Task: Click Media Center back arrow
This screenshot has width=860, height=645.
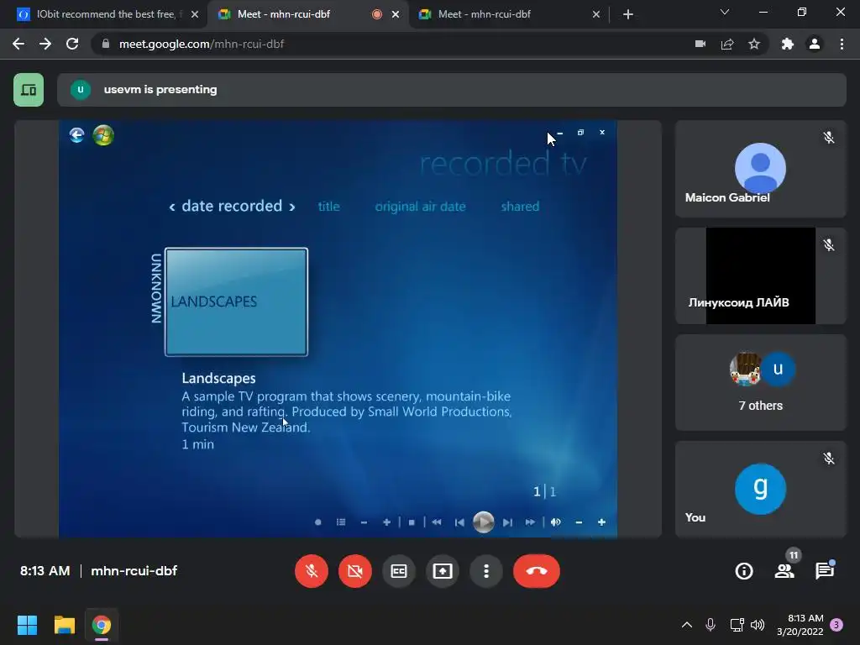Action: click(x=76, y=135)
